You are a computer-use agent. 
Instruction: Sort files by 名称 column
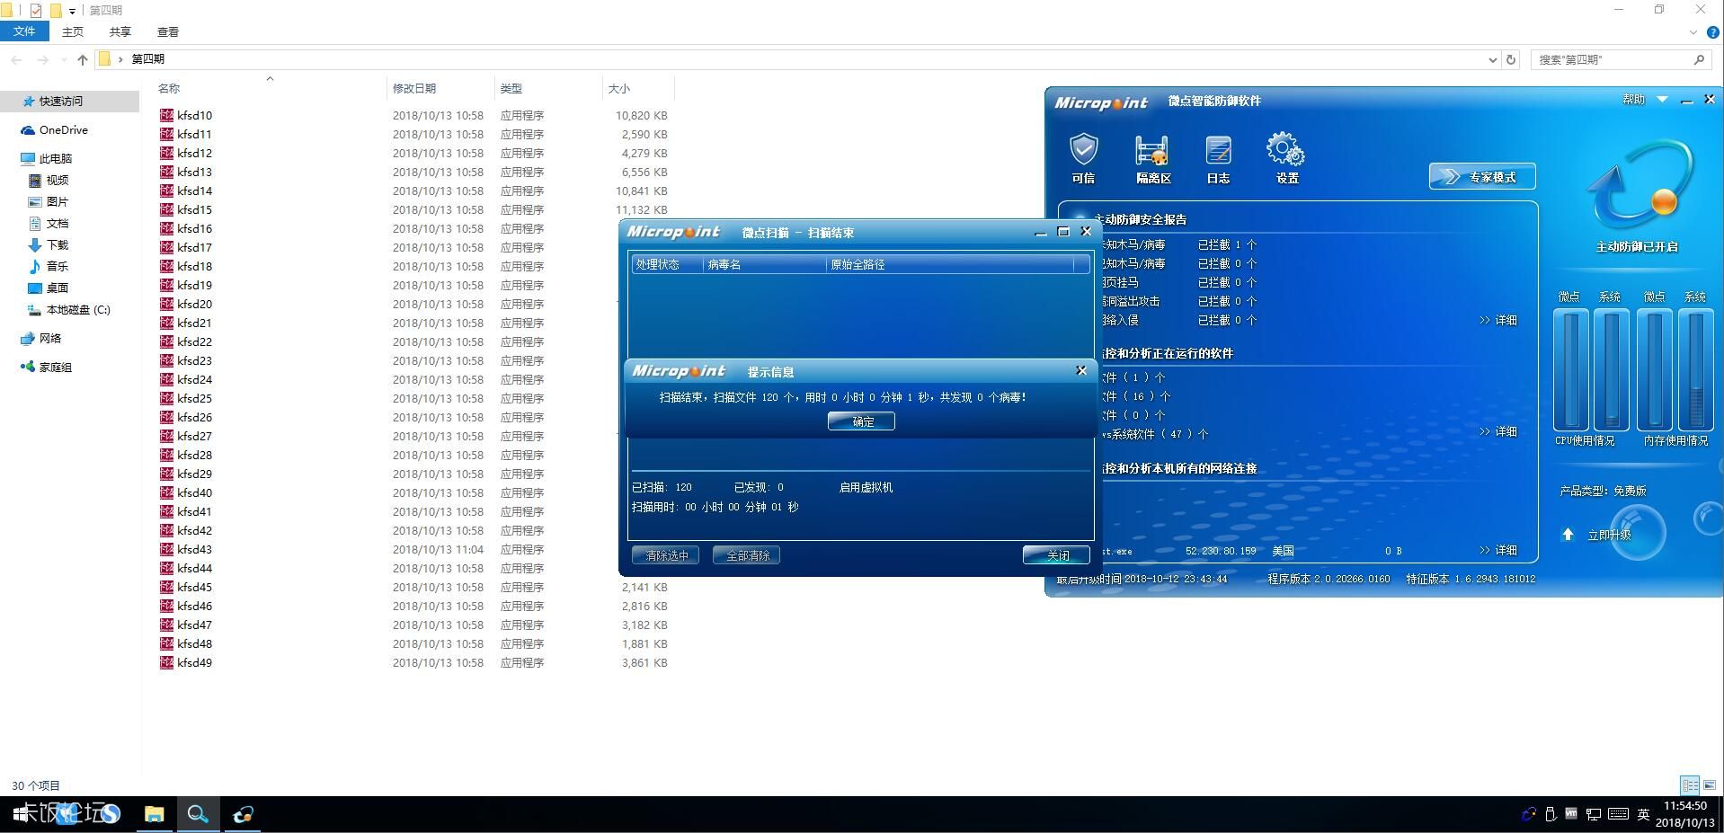pos(270,88)
